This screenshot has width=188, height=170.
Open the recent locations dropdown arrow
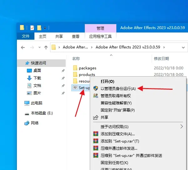point(39,47)
